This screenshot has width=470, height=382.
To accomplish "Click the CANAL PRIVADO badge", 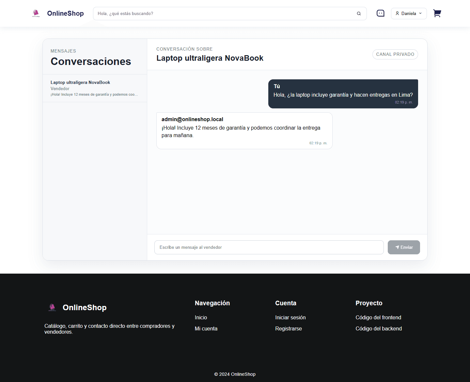I will (395, 54).
